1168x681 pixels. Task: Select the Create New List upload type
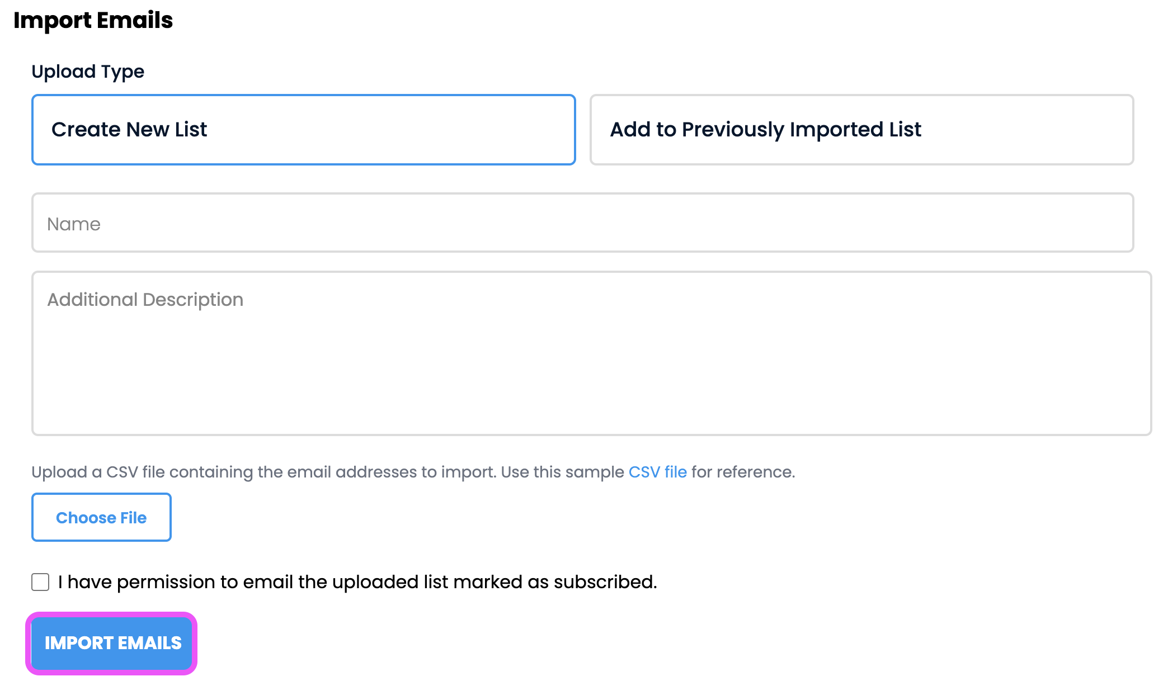tap(303, 130)
